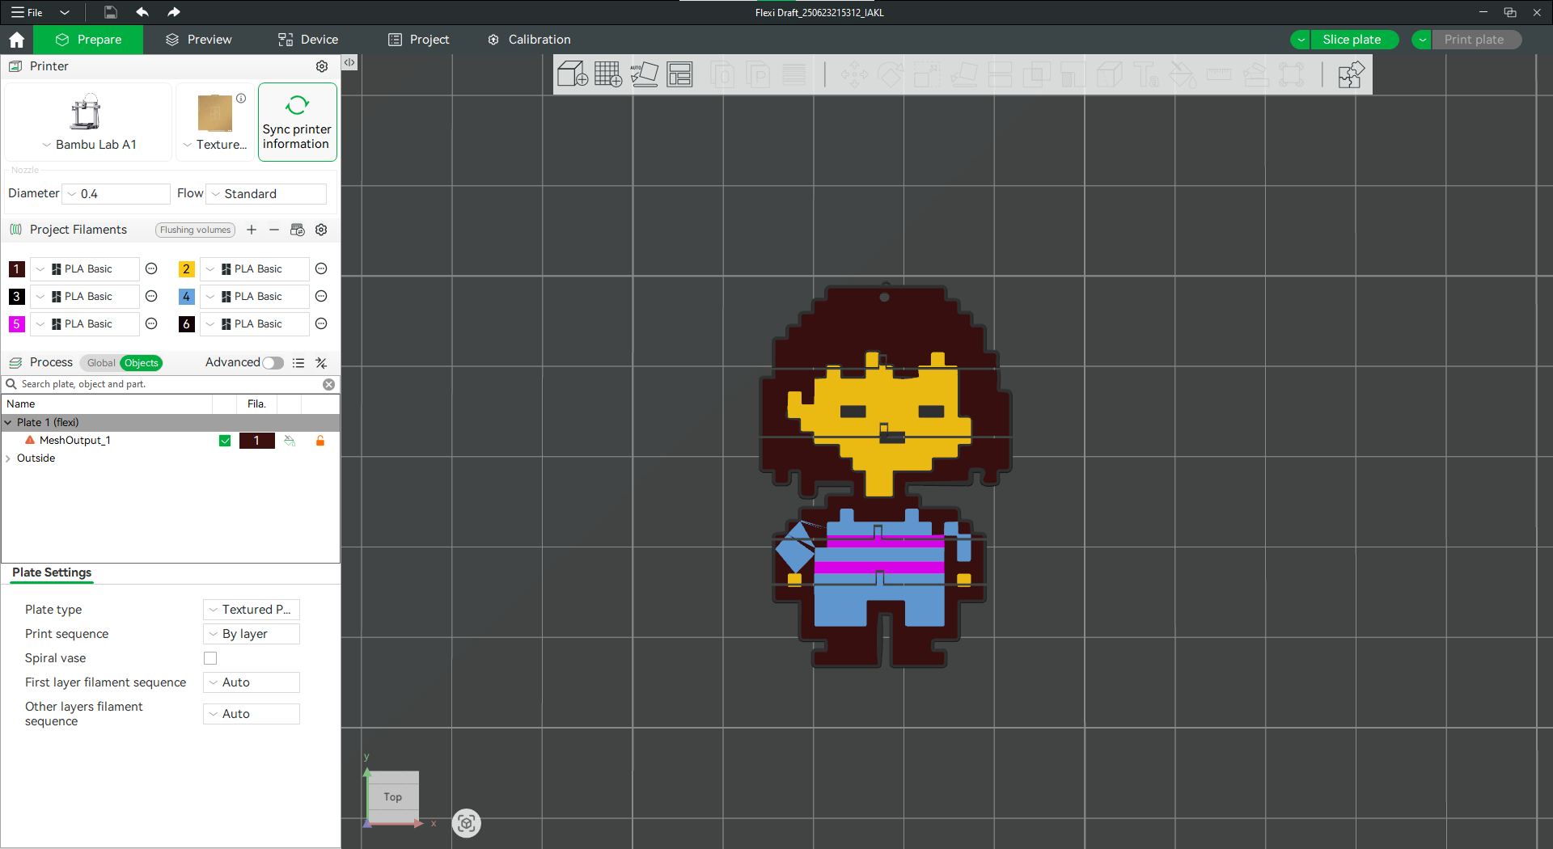Click the compare presets icon

coord(321,363)
